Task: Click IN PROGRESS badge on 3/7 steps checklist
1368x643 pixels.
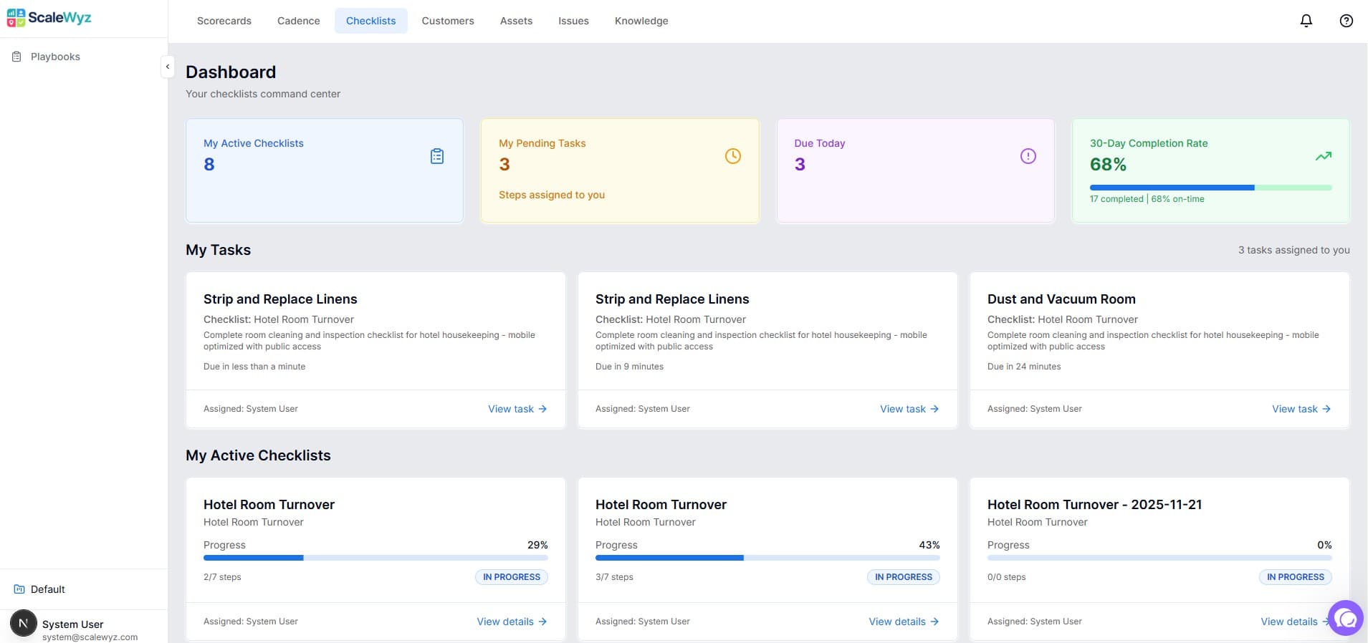Action: (904, 577)
